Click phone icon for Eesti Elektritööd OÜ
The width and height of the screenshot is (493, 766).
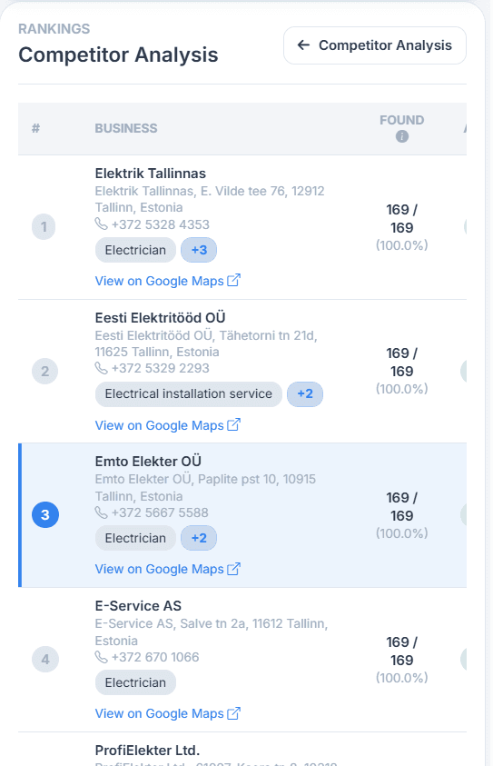coord(101,368)
